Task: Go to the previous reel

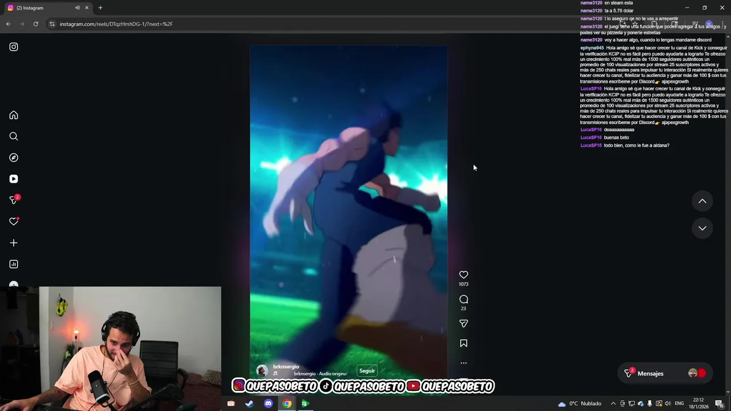Action: (702, 201)
